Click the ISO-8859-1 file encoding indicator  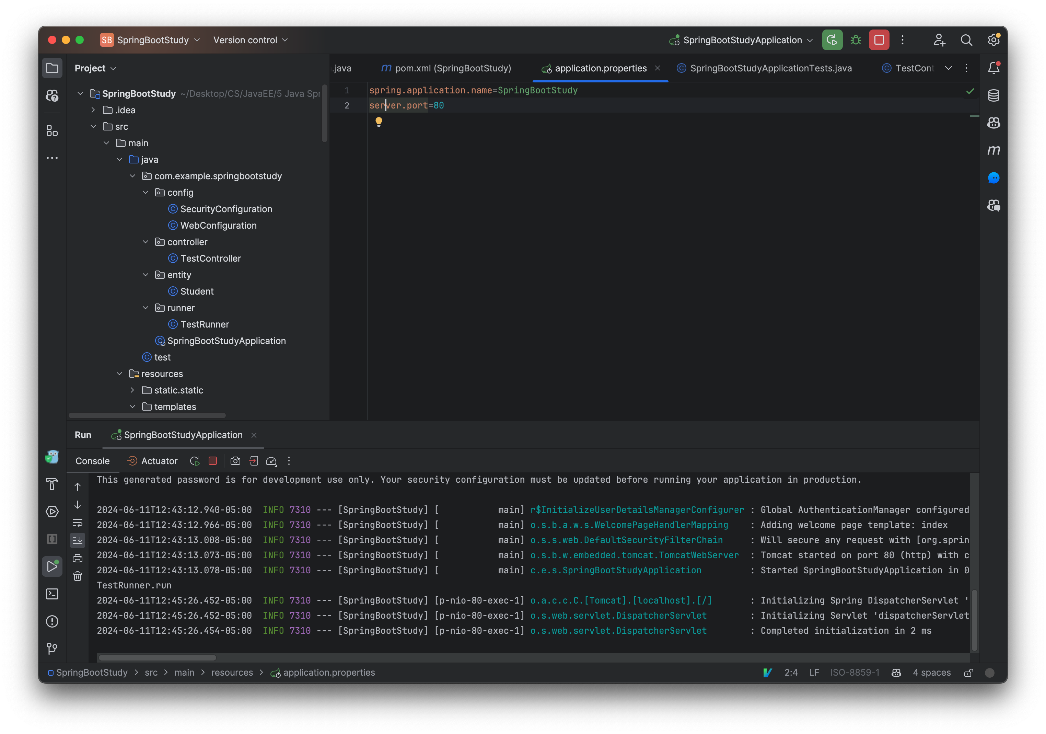pyautogui.click(x=855, y=673)
